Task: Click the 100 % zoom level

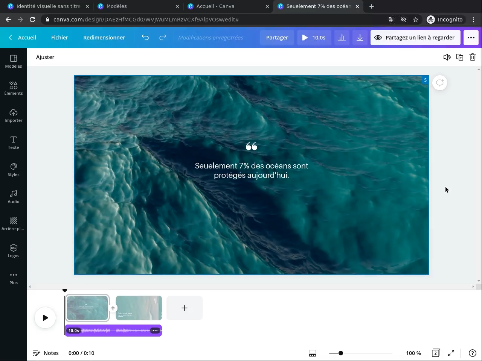Action: [413, 353]
